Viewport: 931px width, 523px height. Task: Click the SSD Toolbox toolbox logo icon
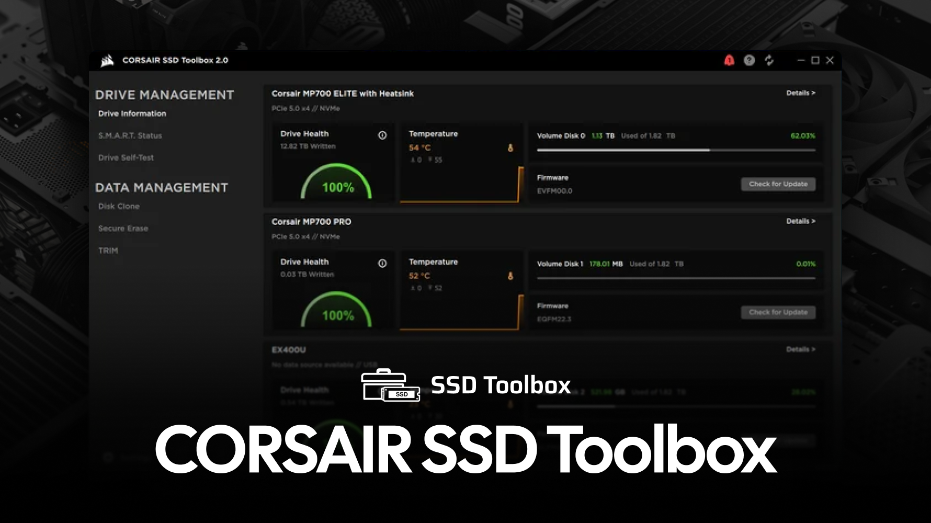click(x=391, y=385)
